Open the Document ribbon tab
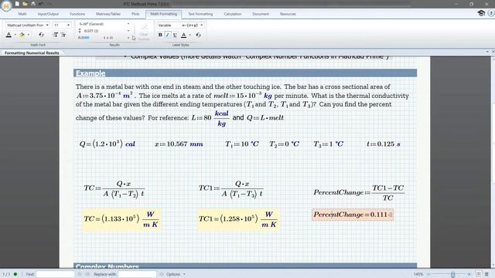 tap(261, 14)
